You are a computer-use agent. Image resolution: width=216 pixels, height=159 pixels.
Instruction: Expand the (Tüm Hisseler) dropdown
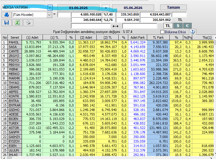49,15
